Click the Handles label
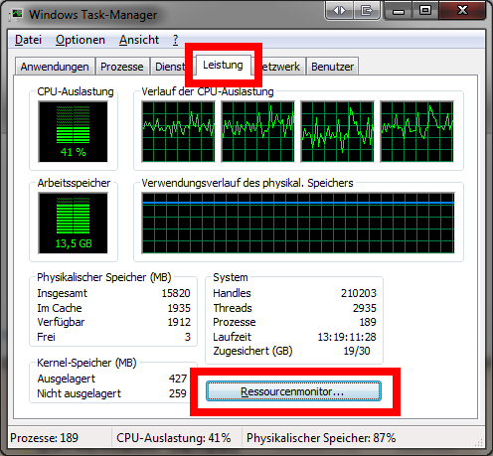Viewport: 493px width, 456px height. (x=232, y=293)
